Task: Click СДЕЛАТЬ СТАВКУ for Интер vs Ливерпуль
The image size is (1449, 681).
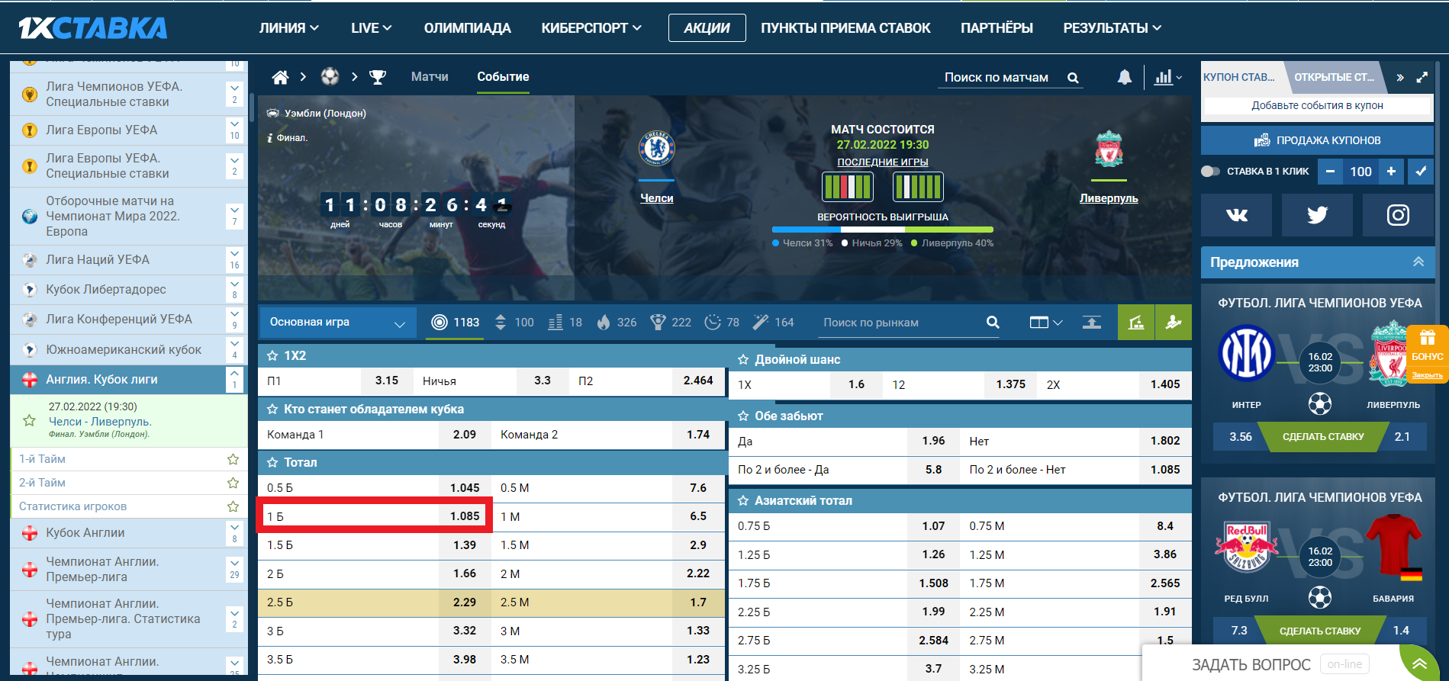Action: coord(1323,437)
